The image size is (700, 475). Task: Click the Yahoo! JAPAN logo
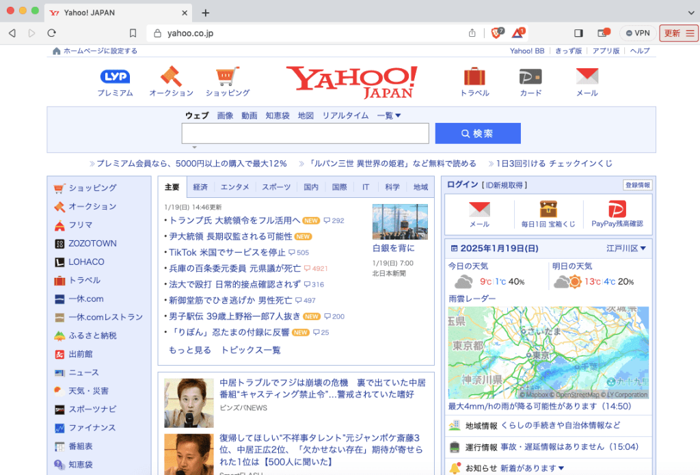(352, 82)
